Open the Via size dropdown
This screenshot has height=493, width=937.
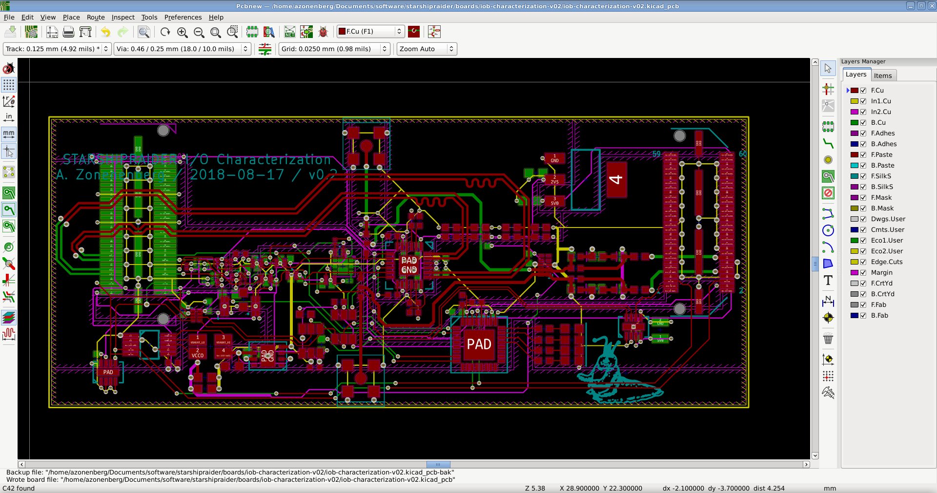183,49
